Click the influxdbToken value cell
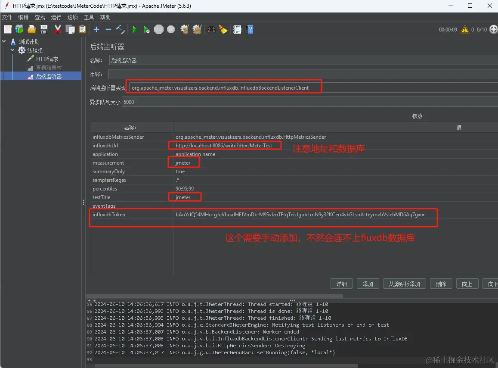The image size is (498, 368). (335, 214)
